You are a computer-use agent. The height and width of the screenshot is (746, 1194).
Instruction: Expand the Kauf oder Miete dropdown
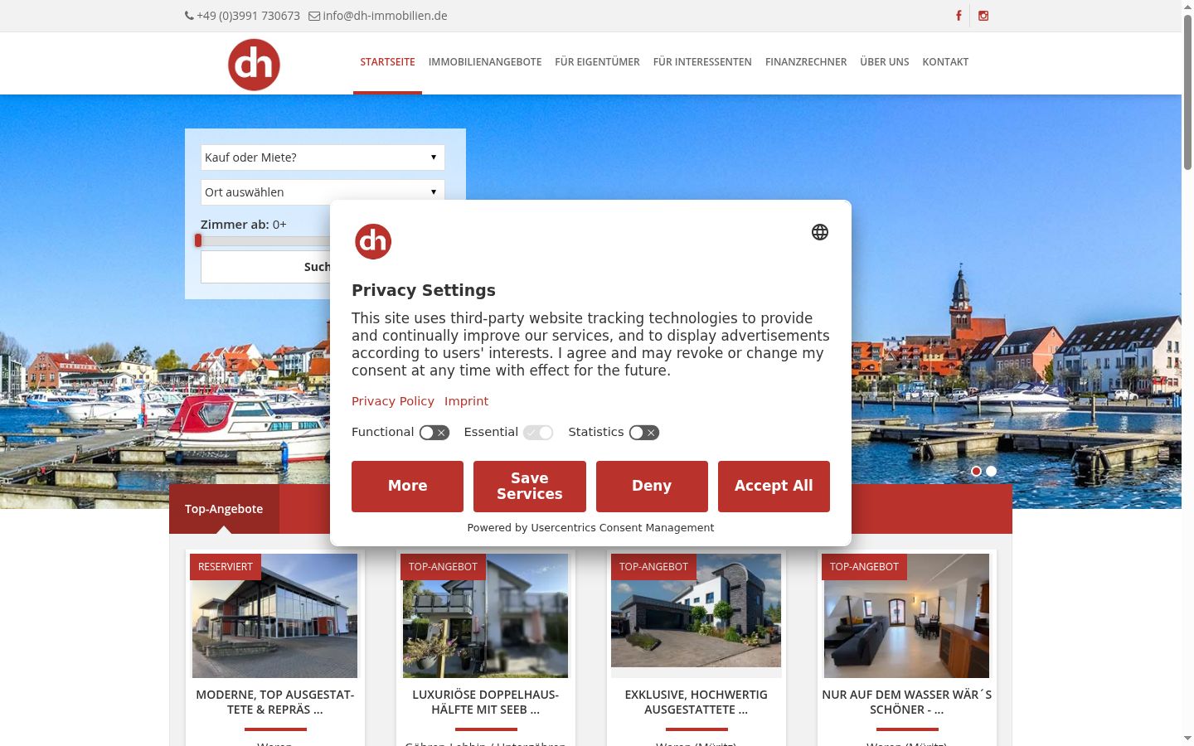pos(323,157)
